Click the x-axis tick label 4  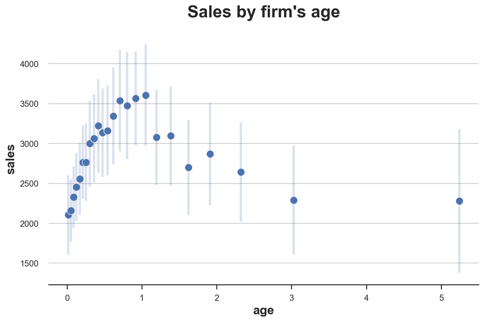pyautogui.click(x=366, y=298)
